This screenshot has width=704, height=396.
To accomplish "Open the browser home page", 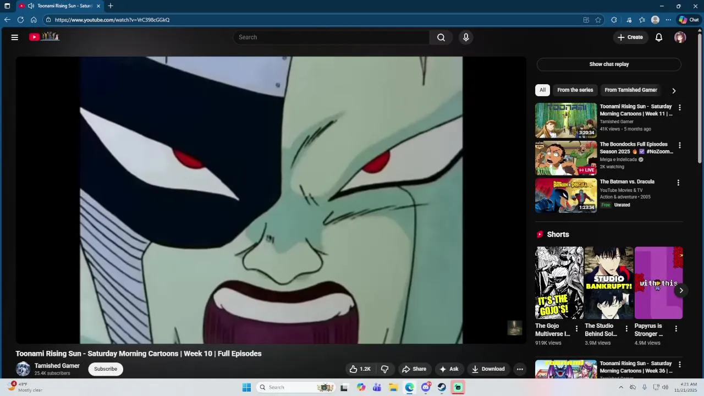I will [34, 20].
